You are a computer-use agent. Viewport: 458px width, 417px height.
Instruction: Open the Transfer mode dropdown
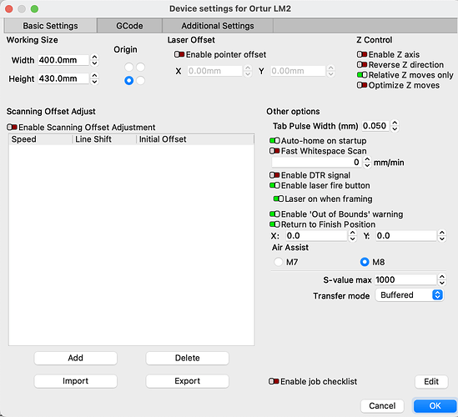(x=410, y=295)
